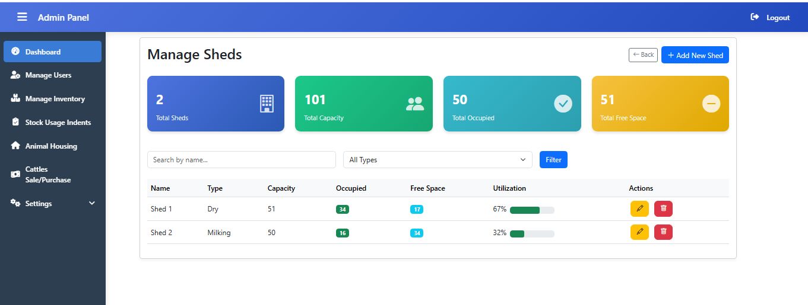Edit Shed 1 with pencil button
This screenshot has width=808, height=305.
(x=639, y=208)
